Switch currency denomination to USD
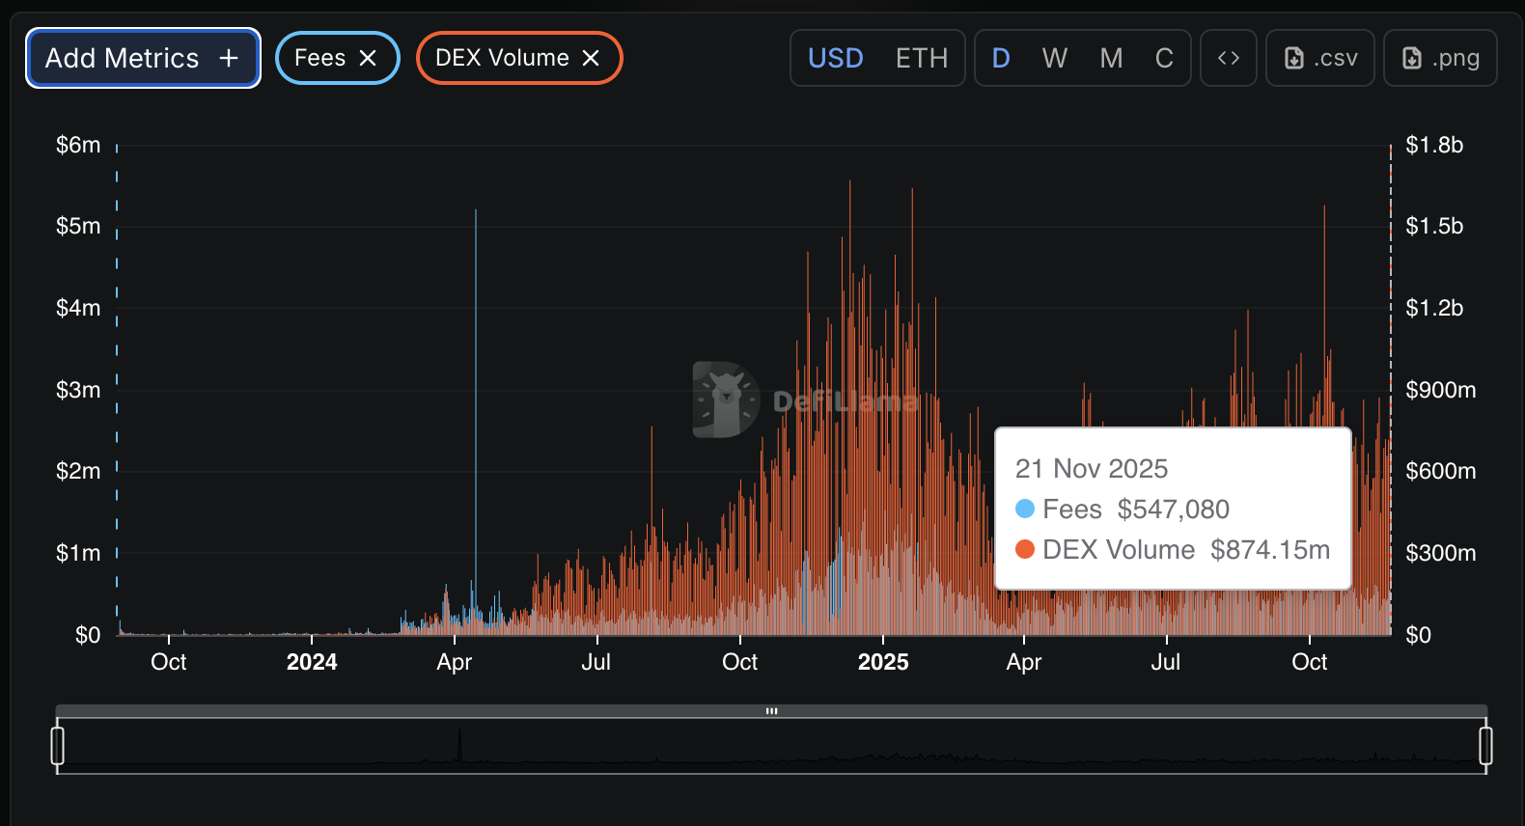The height and width of the screenshot is (826, 1525). (835, 59)
